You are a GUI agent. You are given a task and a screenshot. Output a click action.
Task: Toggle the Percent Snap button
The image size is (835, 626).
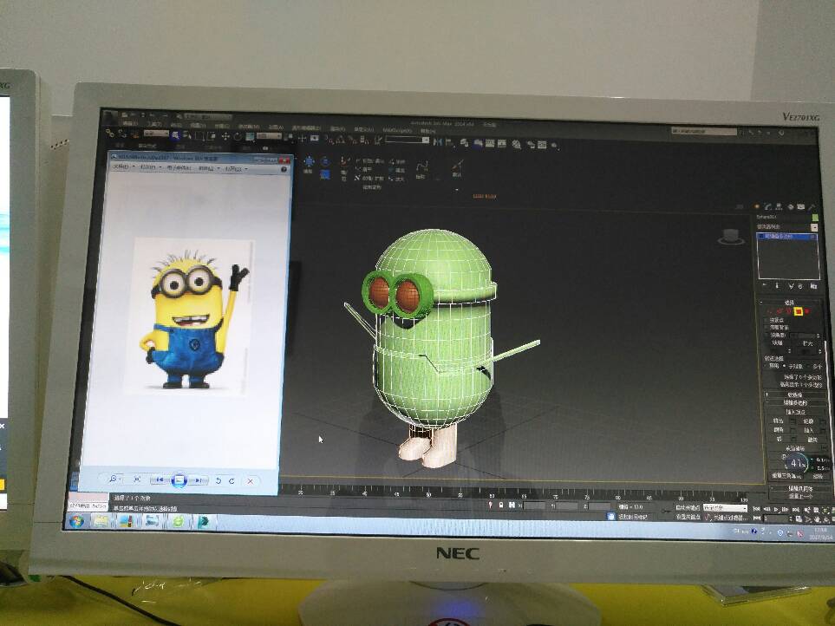353,140
